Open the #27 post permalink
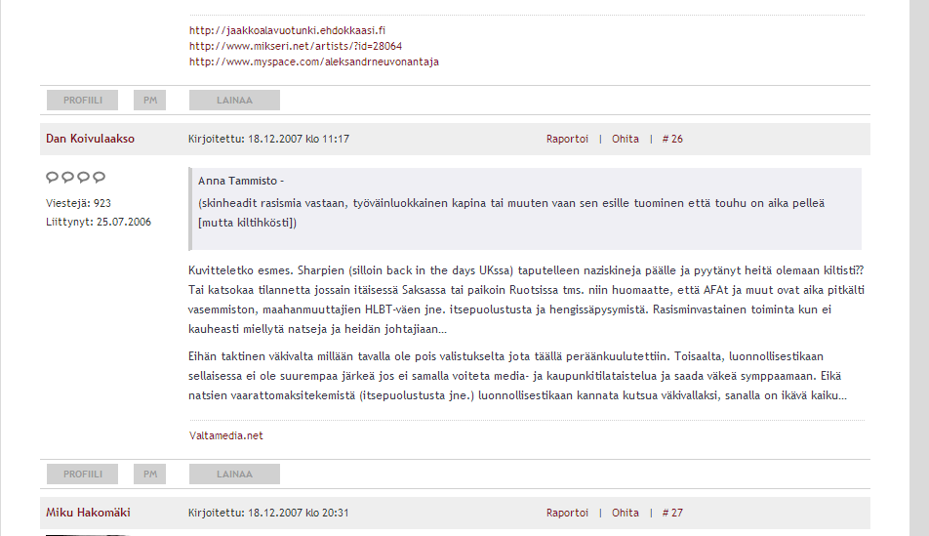 672,513
